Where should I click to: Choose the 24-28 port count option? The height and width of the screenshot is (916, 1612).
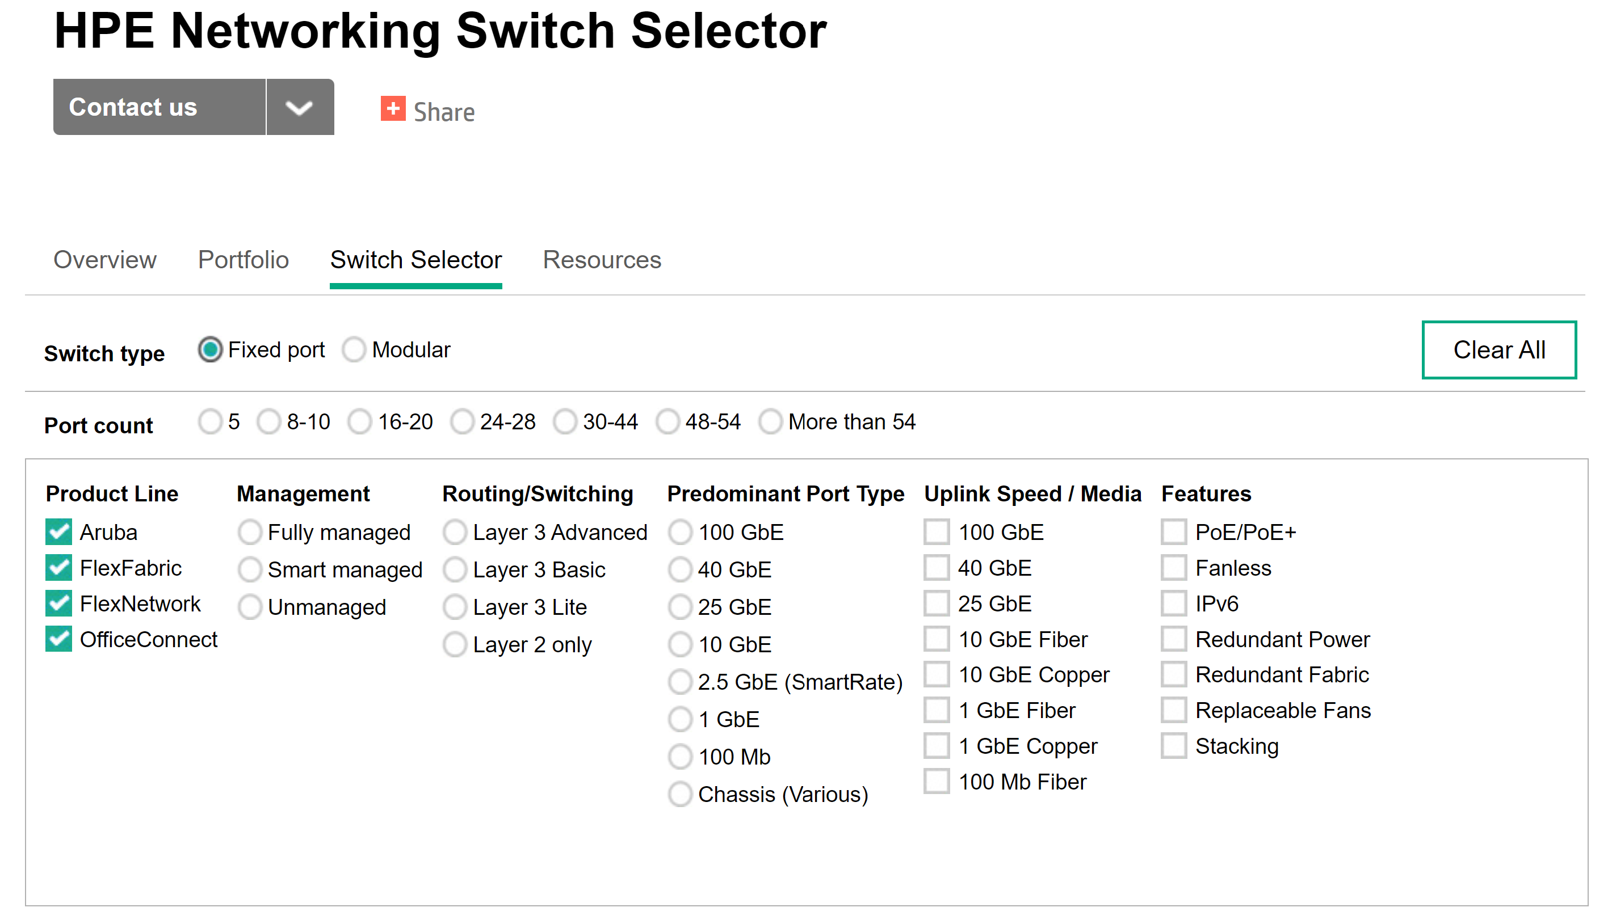pos(462,421)
